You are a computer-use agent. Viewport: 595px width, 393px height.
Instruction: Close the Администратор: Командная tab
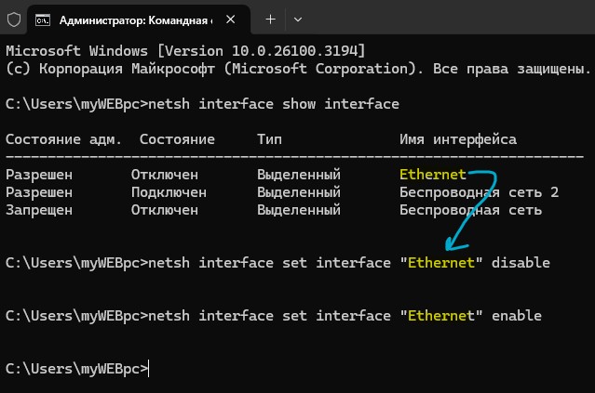tap(230, 20)
